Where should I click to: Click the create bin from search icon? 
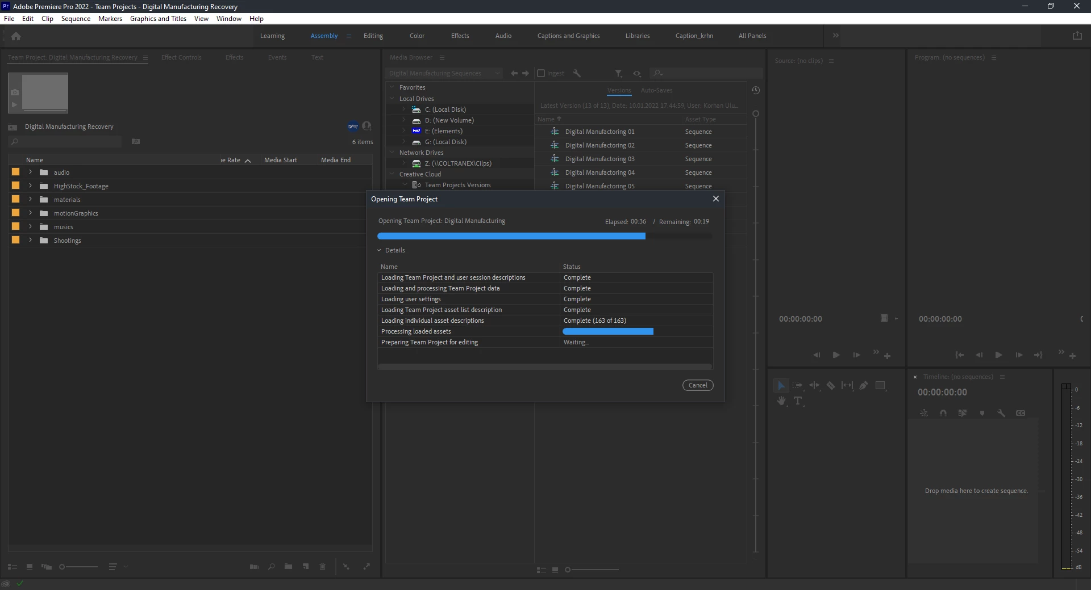[x=136, y=141]
